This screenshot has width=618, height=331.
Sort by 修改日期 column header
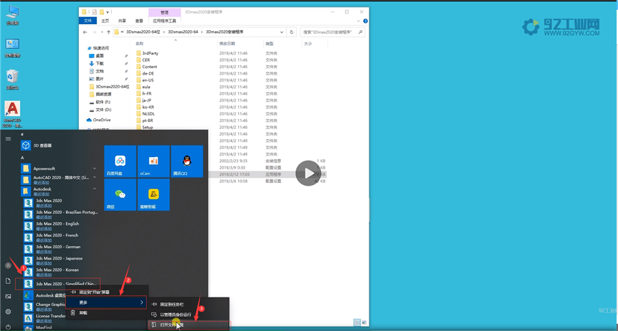[x=227, y=44]
